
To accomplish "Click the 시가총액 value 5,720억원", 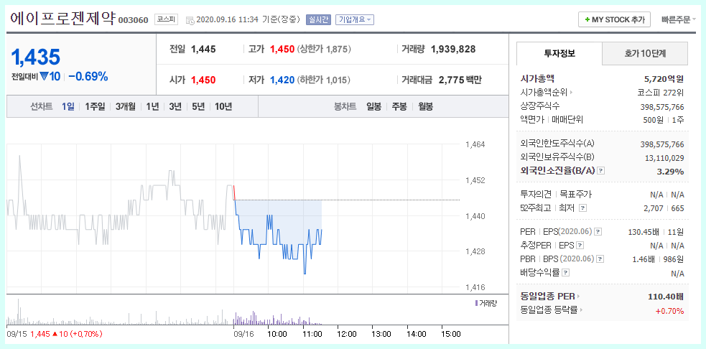I will pyautogui.click(x=664, y=79).
